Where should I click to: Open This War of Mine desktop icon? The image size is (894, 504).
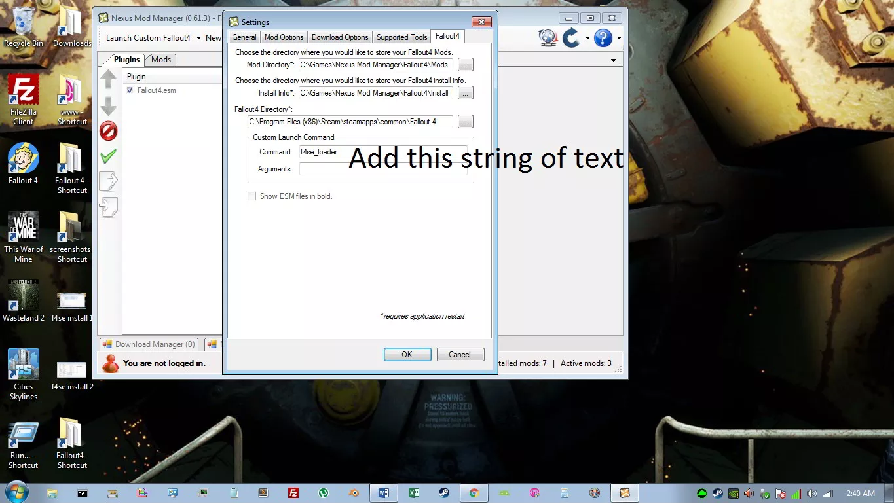click(x=24, y=237)
